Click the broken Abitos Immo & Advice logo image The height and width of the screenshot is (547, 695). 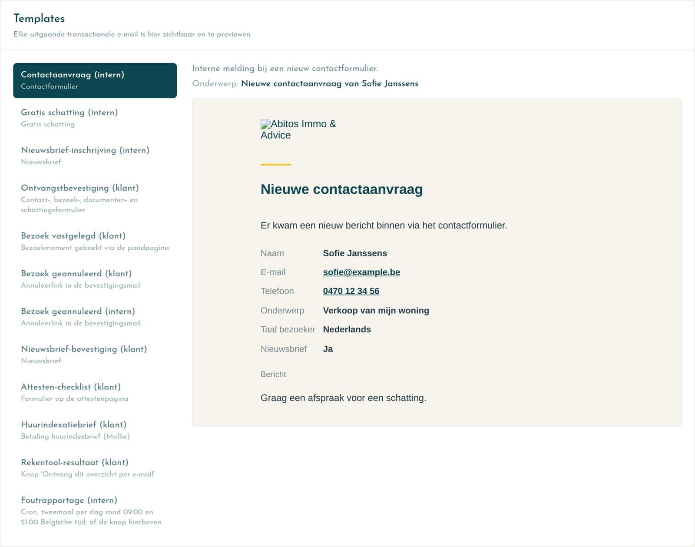tap(298, 129)
